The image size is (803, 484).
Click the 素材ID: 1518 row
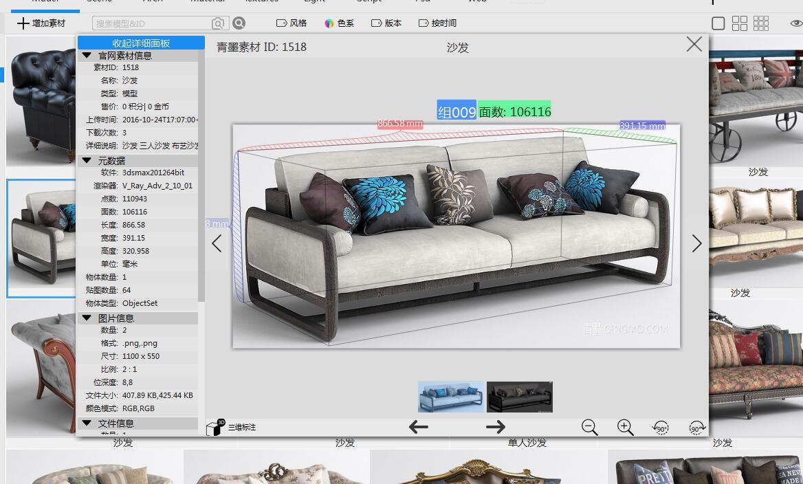click(x=137, y=67)
